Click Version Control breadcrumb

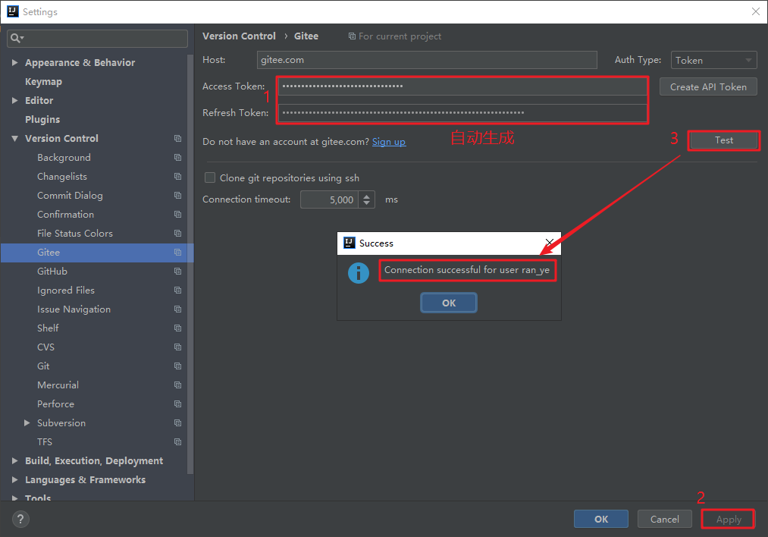[239, 36]
